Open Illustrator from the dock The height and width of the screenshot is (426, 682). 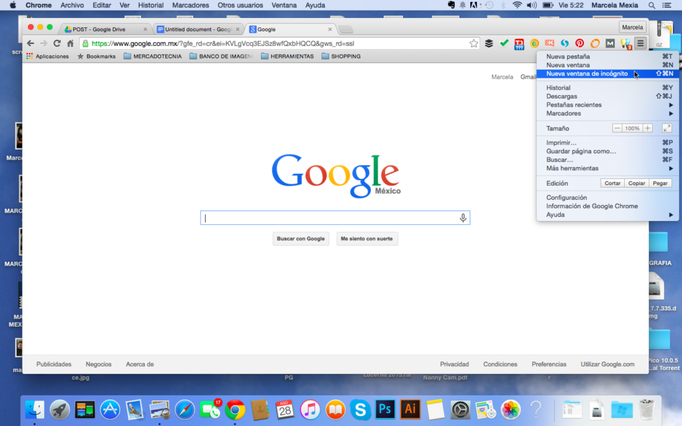410,409
